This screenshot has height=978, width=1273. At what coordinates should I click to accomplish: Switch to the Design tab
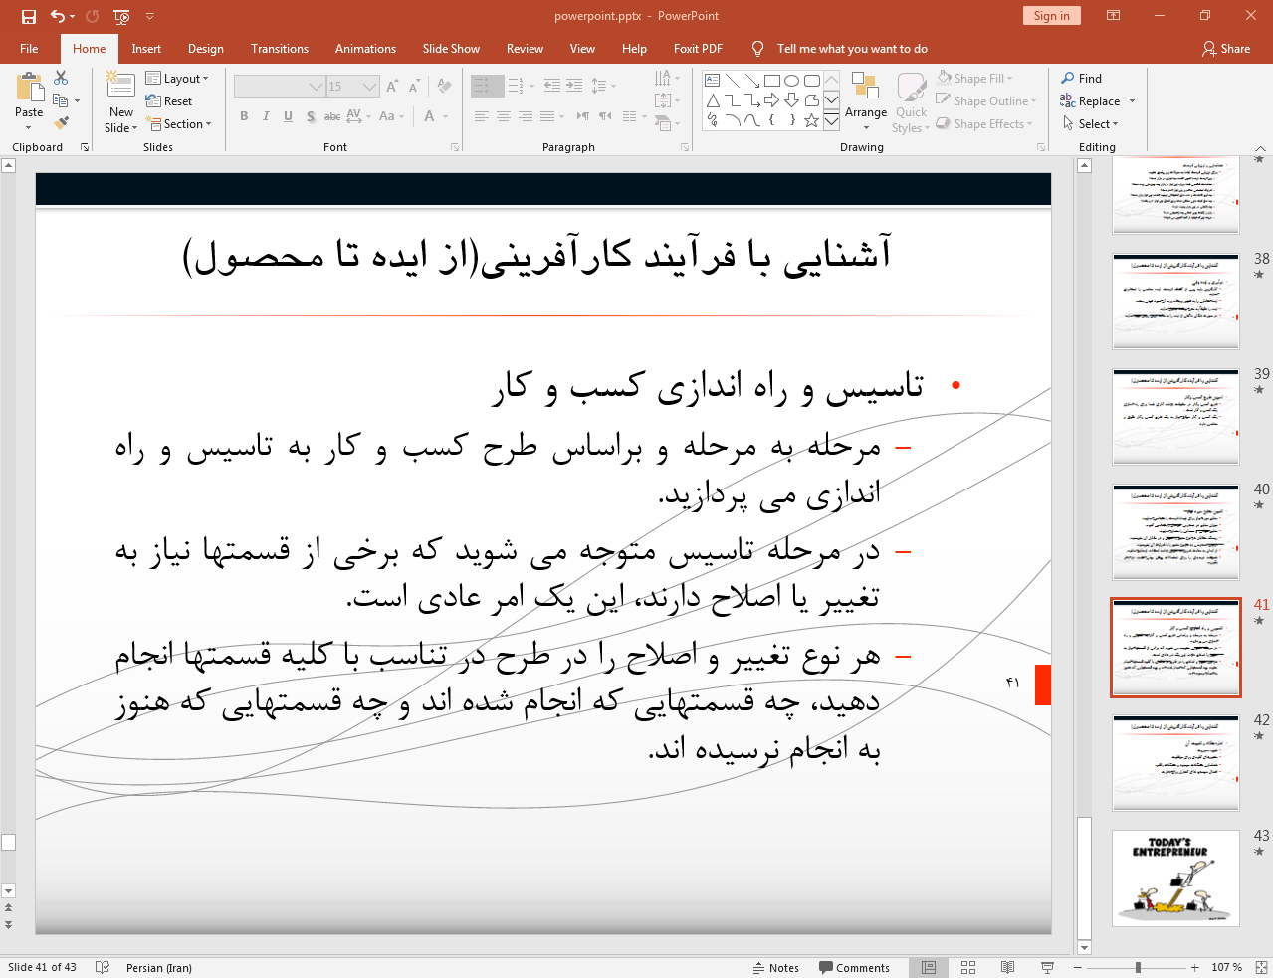click(206, 49)
